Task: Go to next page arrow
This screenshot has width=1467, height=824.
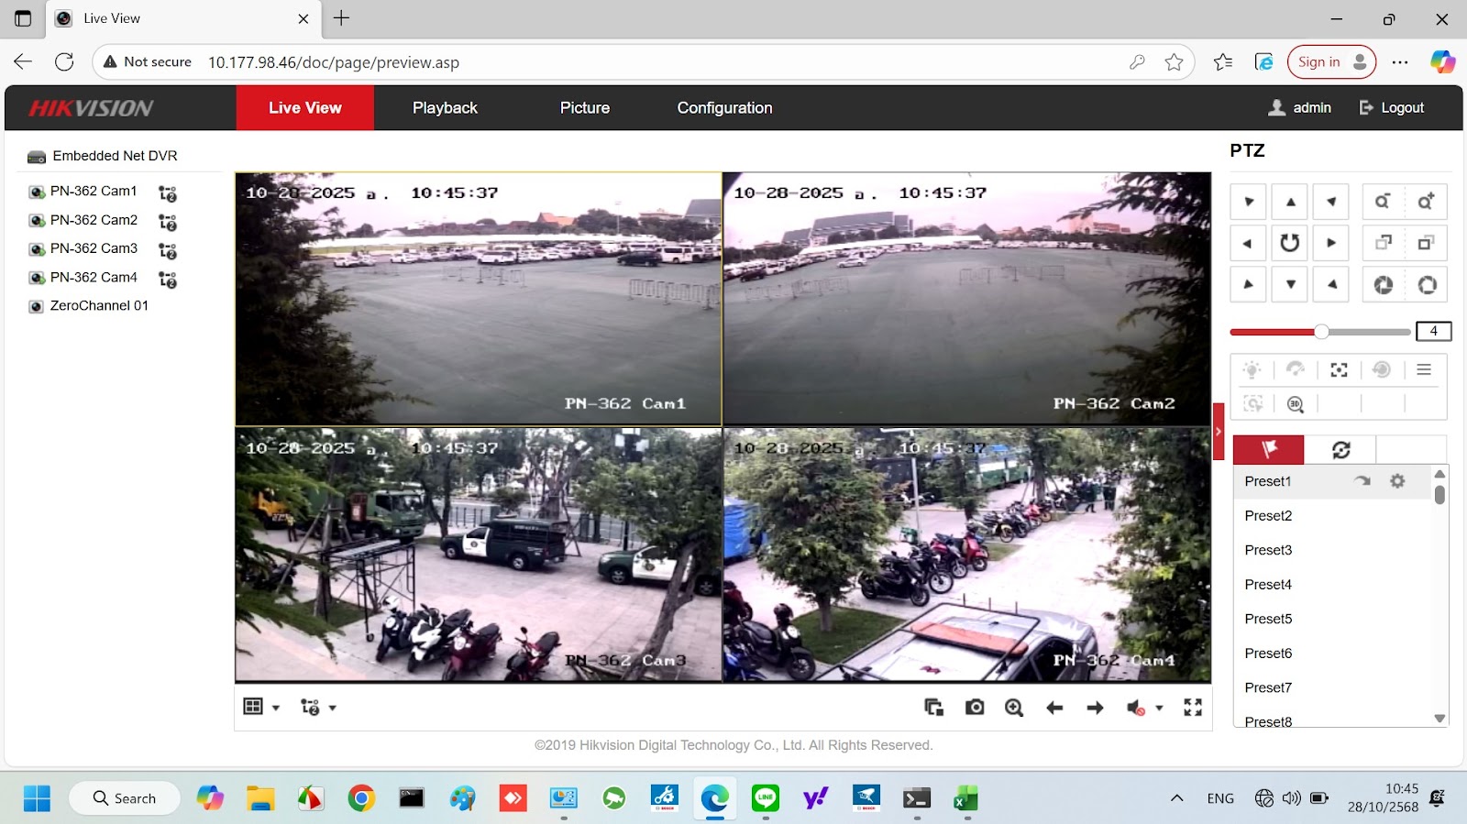Action: tap(1095, 707)
